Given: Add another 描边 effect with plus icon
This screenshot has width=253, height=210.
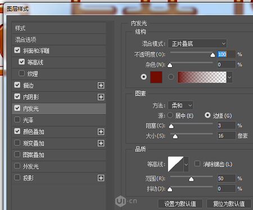Looking at the screenshot, I should pyautogui.click(x=101, y=86).
